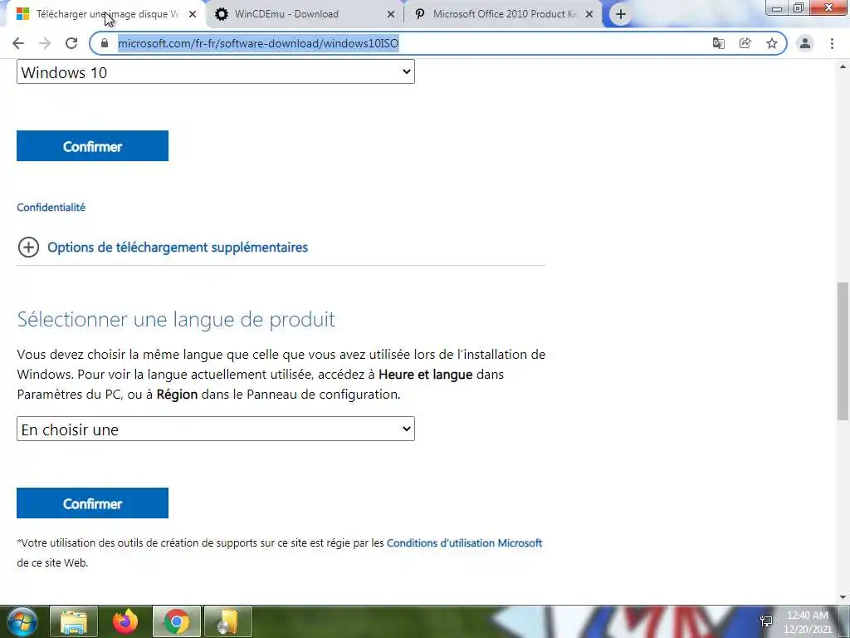This screenshot has height=638, width=850.
Task: Open the translate page icon
Action: [718, 43]
